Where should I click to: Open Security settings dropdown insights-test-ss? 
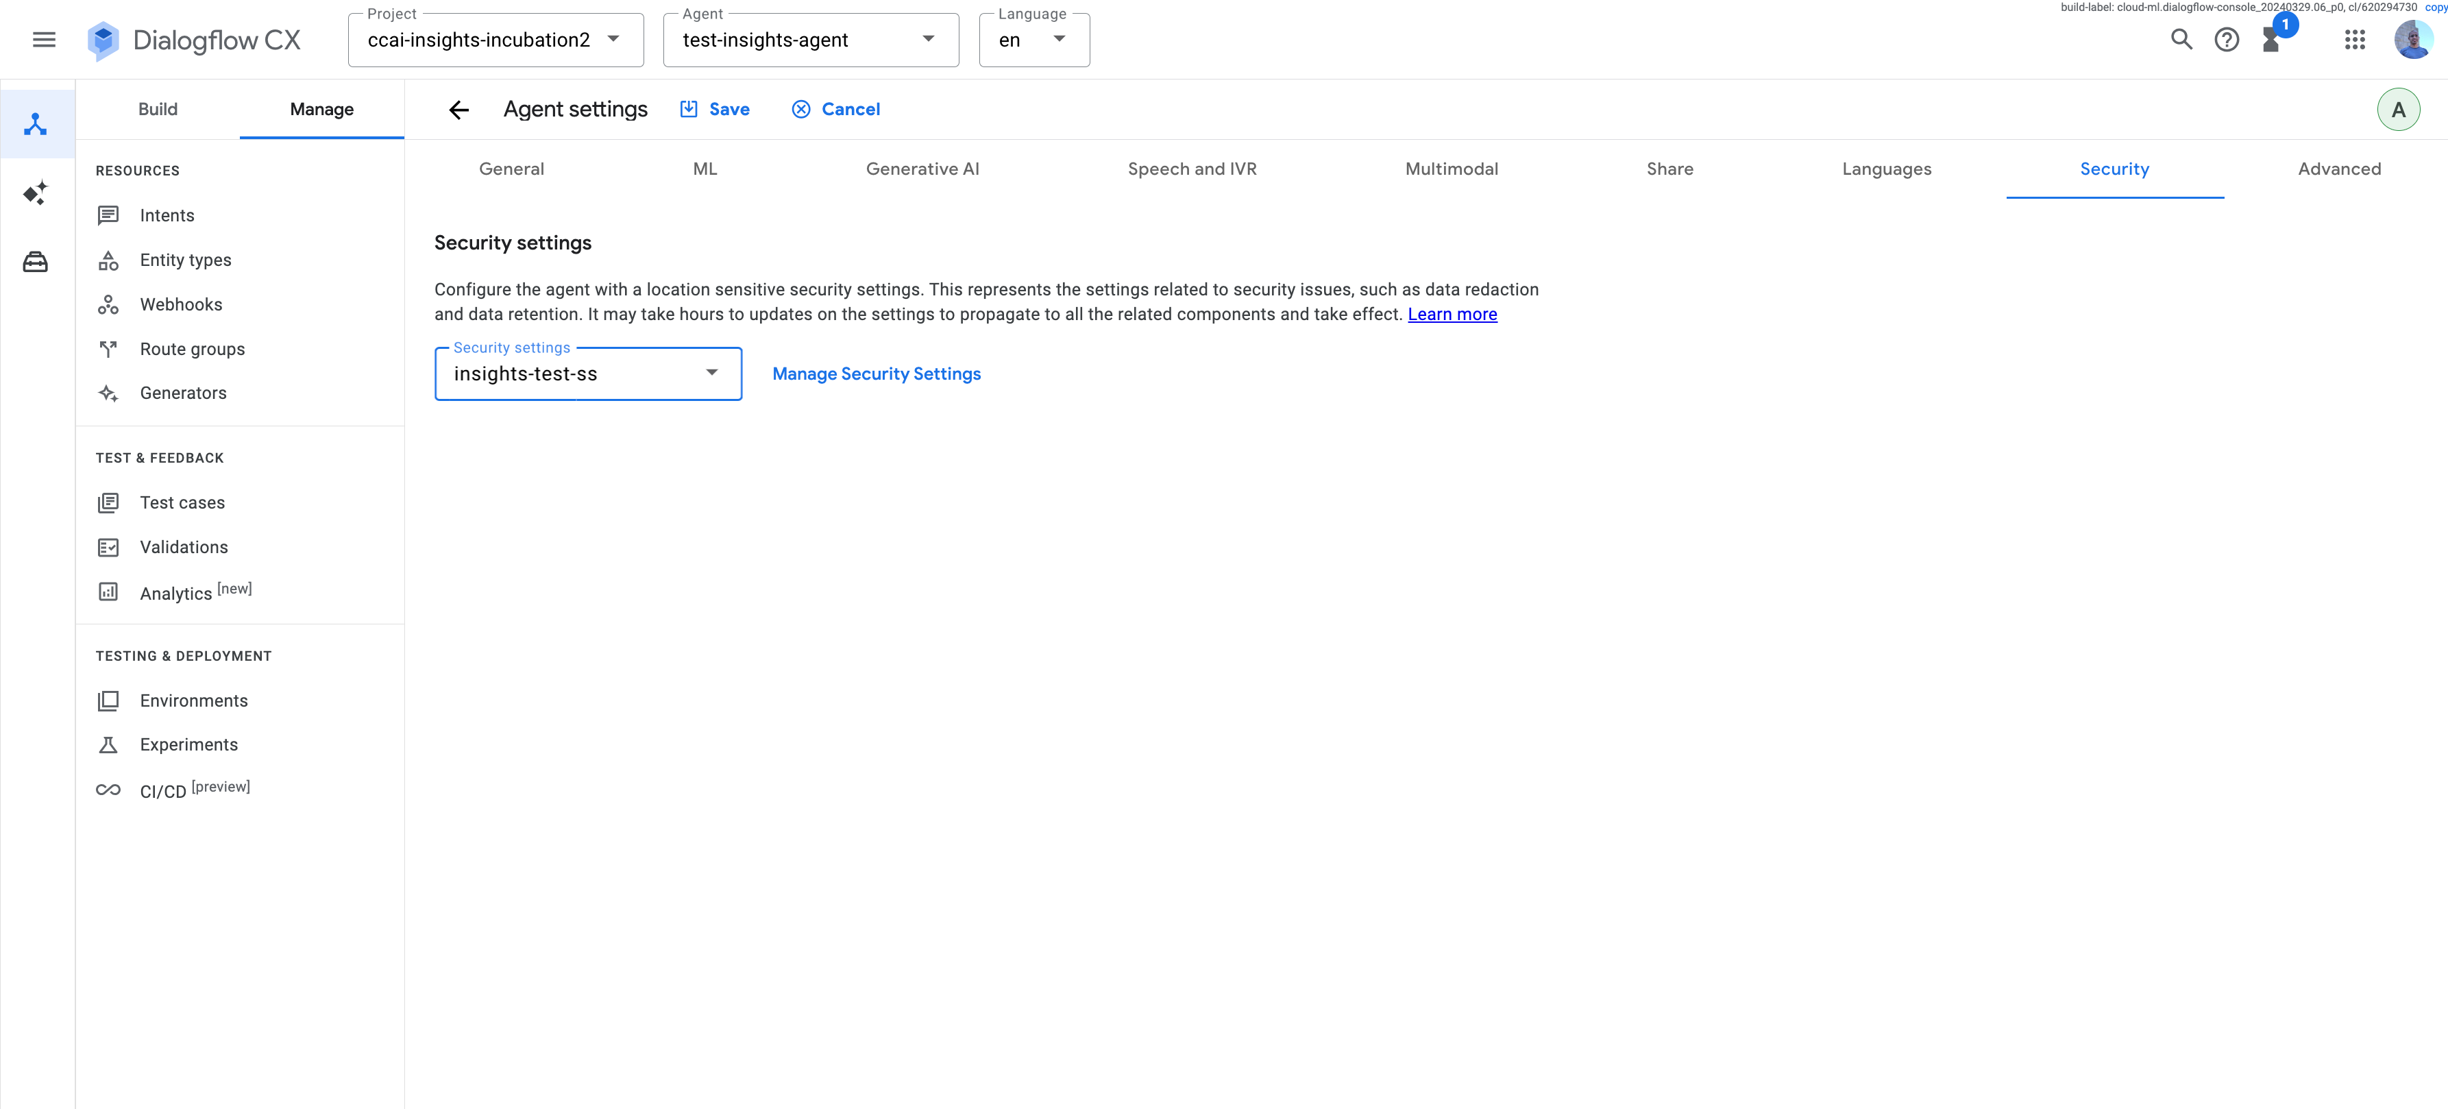587,374
